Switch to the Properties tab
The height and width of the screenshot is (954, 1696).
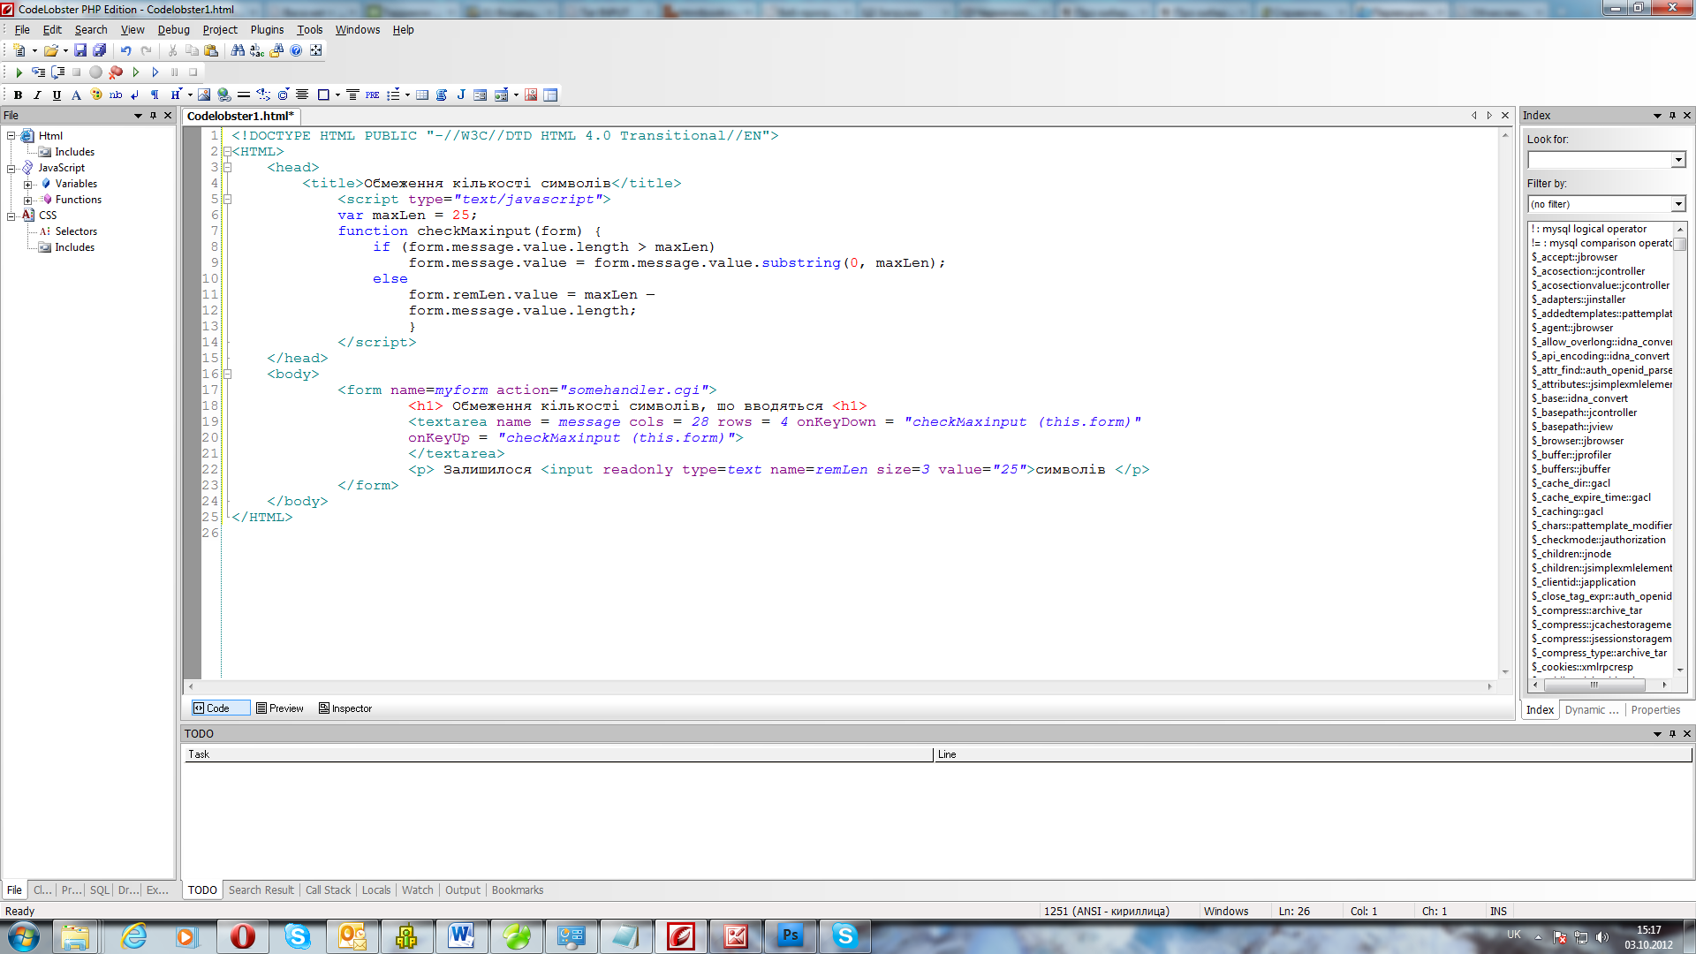(1655, 710)
